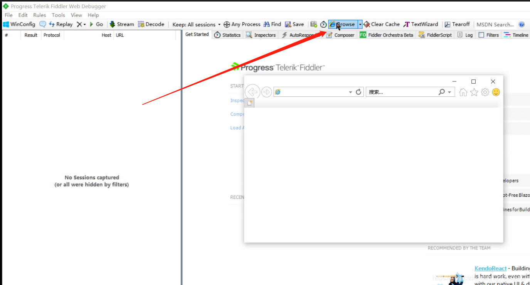Sort sessions by URL column
Screen dimensions: 530x285
[x=145, y=35]
